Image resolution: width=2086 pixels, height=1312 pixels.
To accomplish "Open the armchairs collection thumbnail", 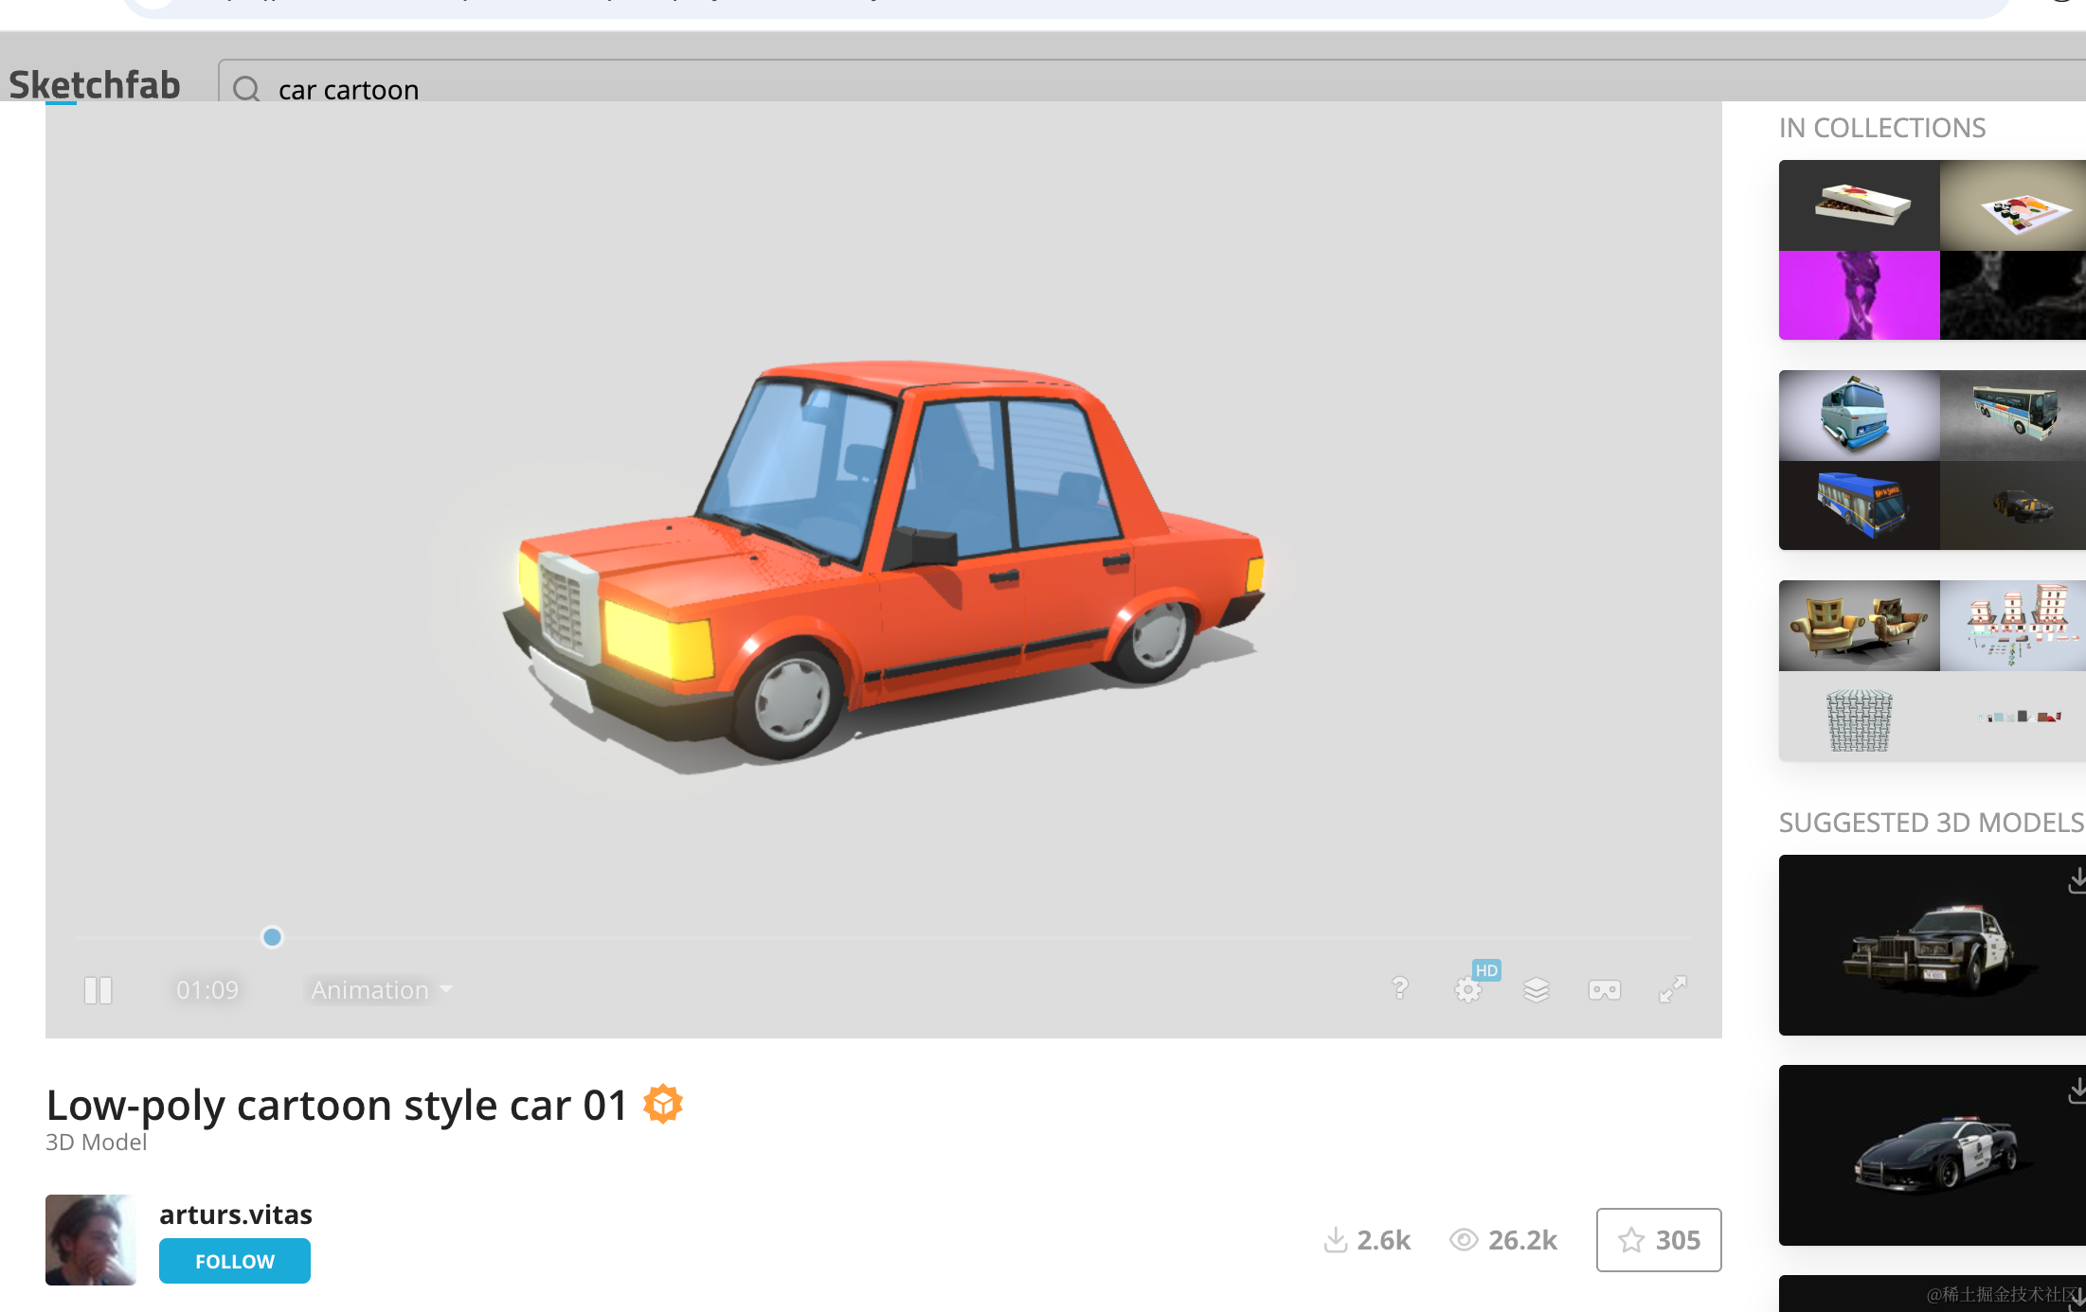I will tap(1933, 670).
